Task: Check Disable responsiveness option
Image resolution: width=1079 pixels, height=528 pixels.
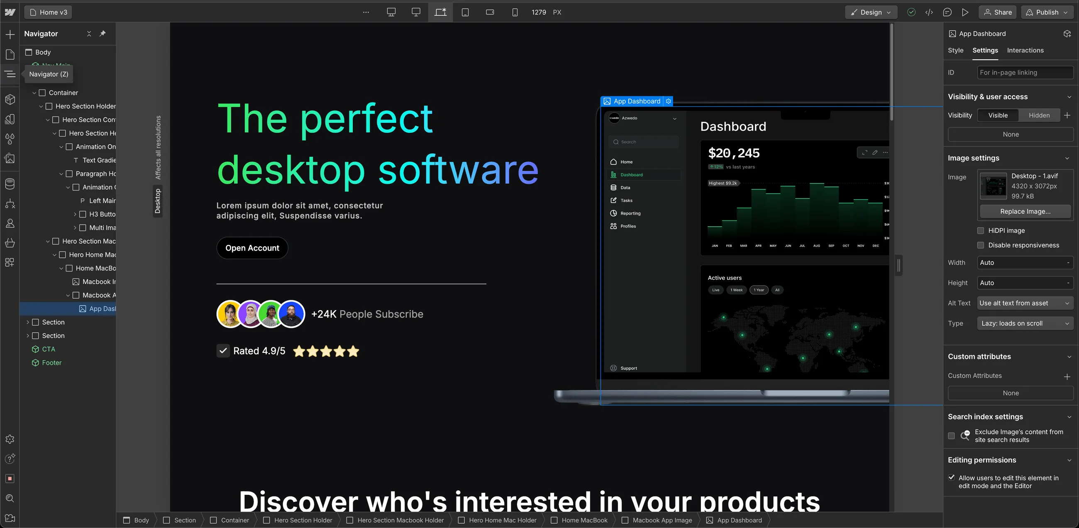Action: click(x=981, y=245)
